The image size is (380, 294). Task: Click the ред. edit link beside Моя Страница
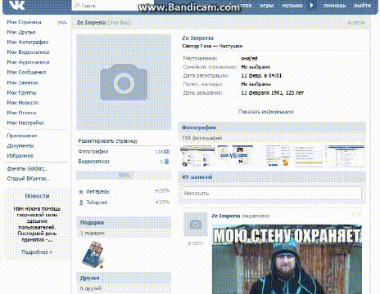(x=62, y=22)
